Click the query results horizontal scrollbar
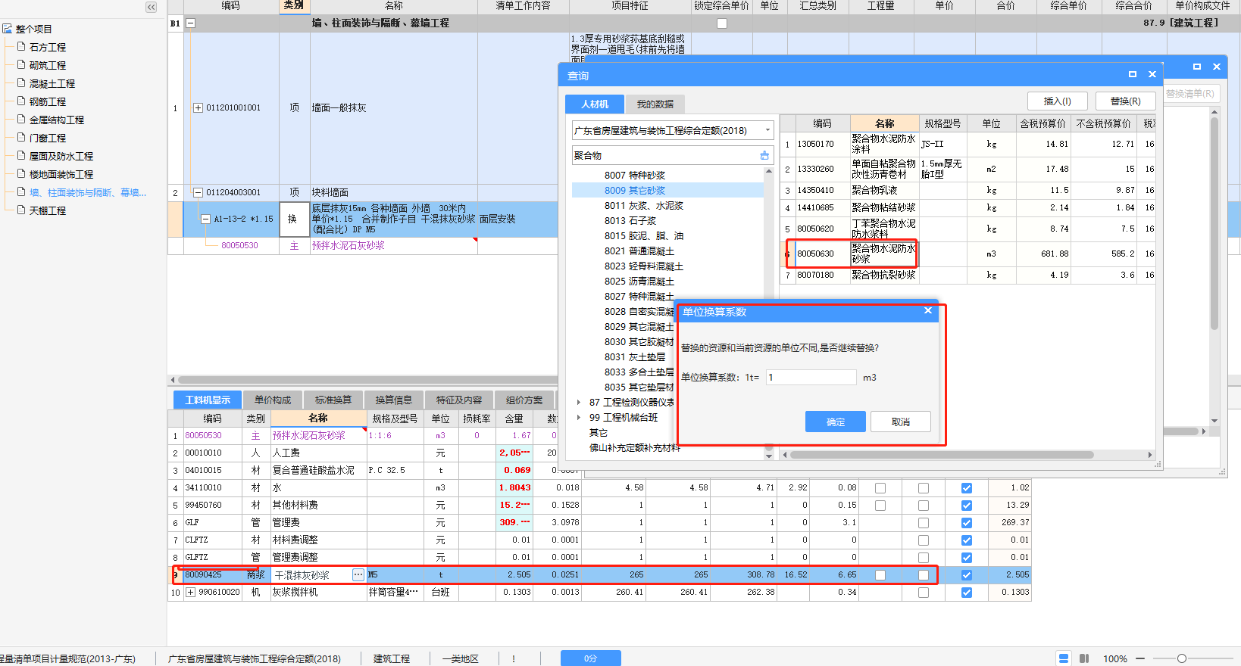The width and height of the screenshot is (1241, 666). (942, 455)
